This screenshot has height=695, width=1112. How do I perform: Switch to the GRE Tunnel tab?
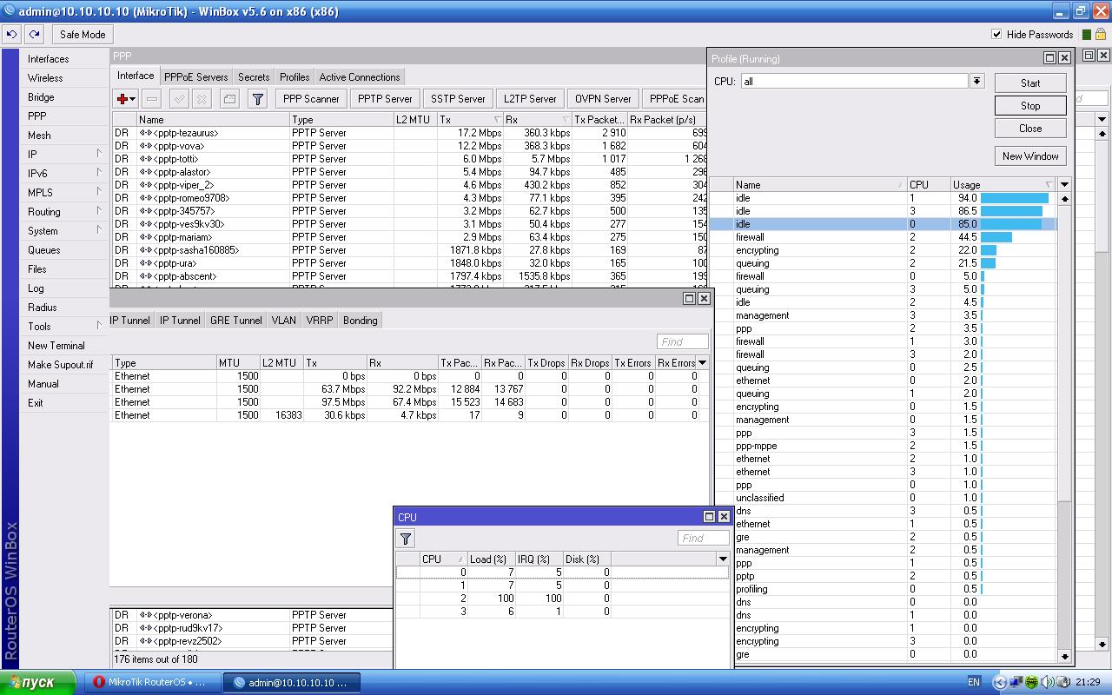pyautogui.click(x=235, y=321)
